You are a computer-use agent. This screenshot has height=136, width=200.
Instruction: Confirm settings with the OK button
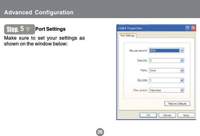coord(148,115)
